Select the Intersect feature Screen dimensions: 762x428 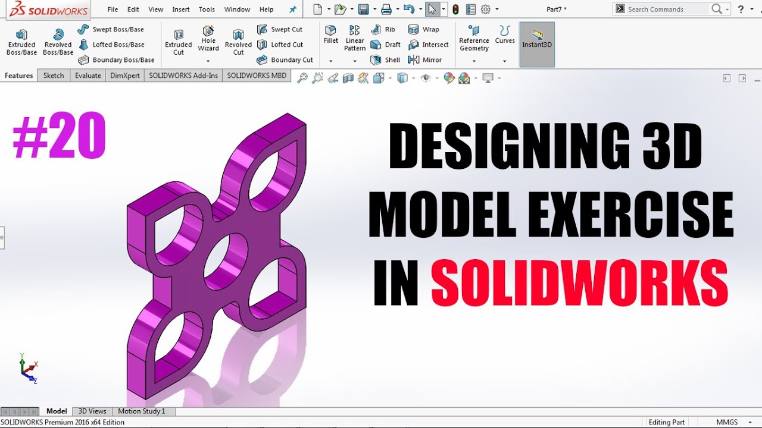[429, 45]
